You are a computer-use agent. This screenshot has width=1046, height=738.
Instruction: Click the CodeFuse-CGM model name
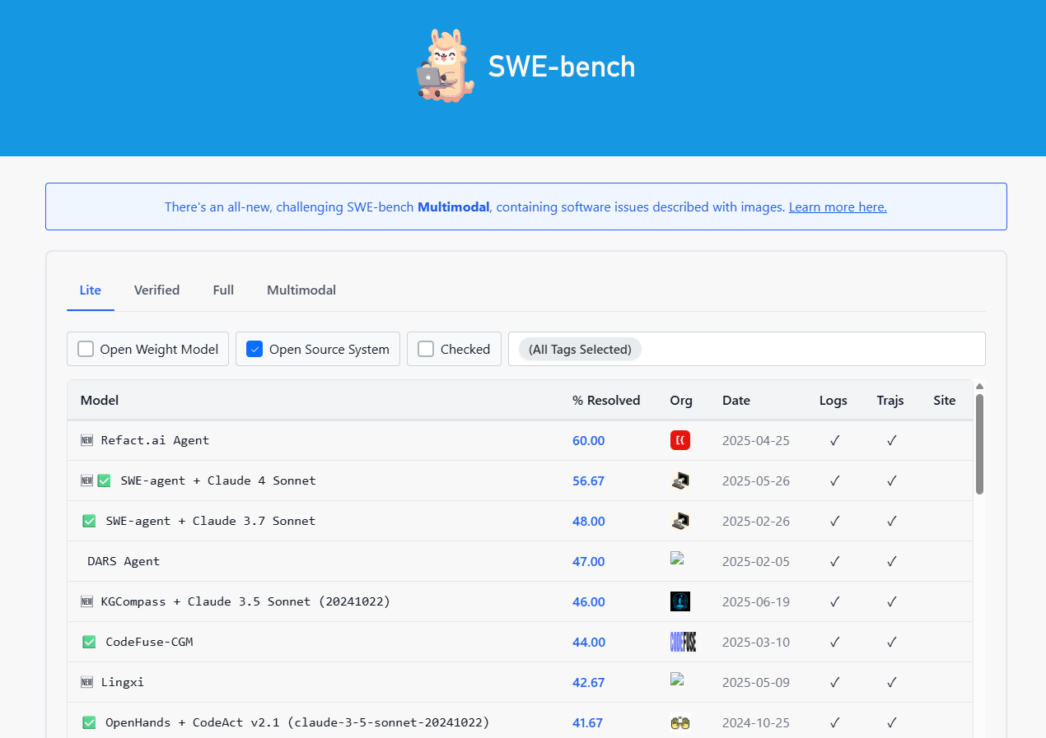149,642
